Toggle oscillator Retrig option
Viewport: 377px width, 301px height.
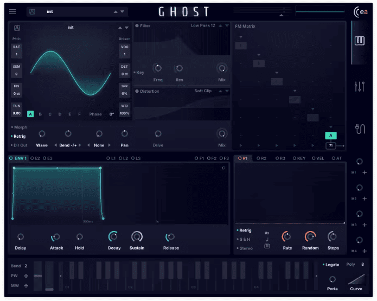[18, 136]
